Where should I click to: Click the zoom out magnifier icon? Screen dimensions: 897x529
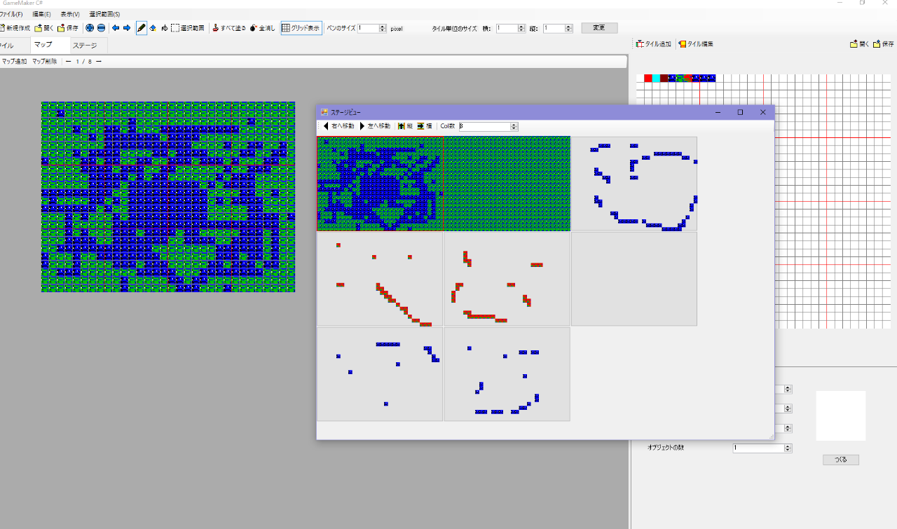[x=101, y=28]
